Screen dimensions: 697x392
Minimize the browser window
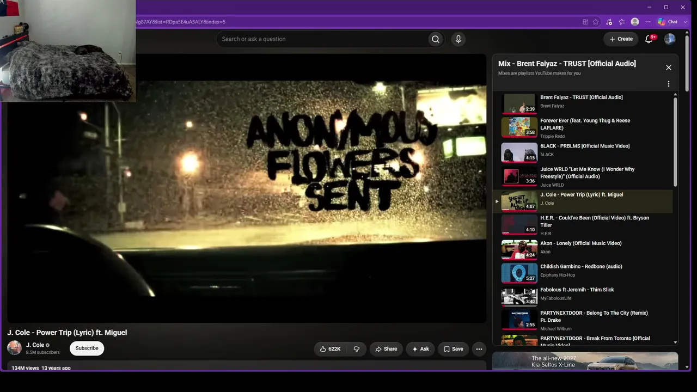[x=649, y=7]
